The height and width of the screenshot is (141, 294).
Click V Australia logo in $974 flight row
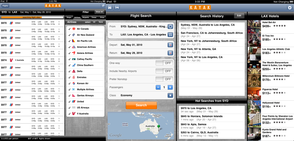11,60
